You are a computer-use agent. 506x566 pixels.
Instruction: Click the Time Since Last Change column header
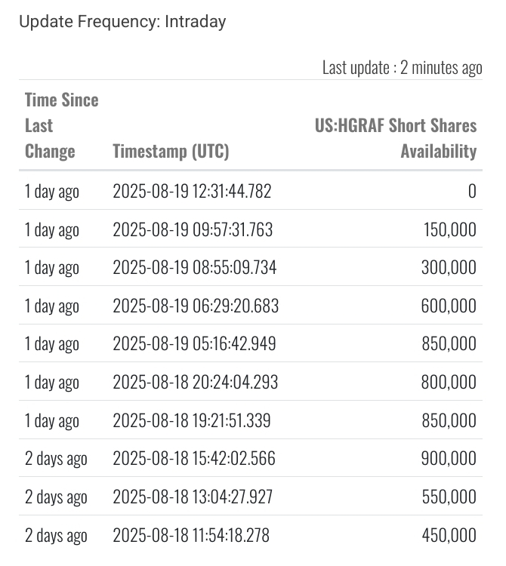coord(61,125)
